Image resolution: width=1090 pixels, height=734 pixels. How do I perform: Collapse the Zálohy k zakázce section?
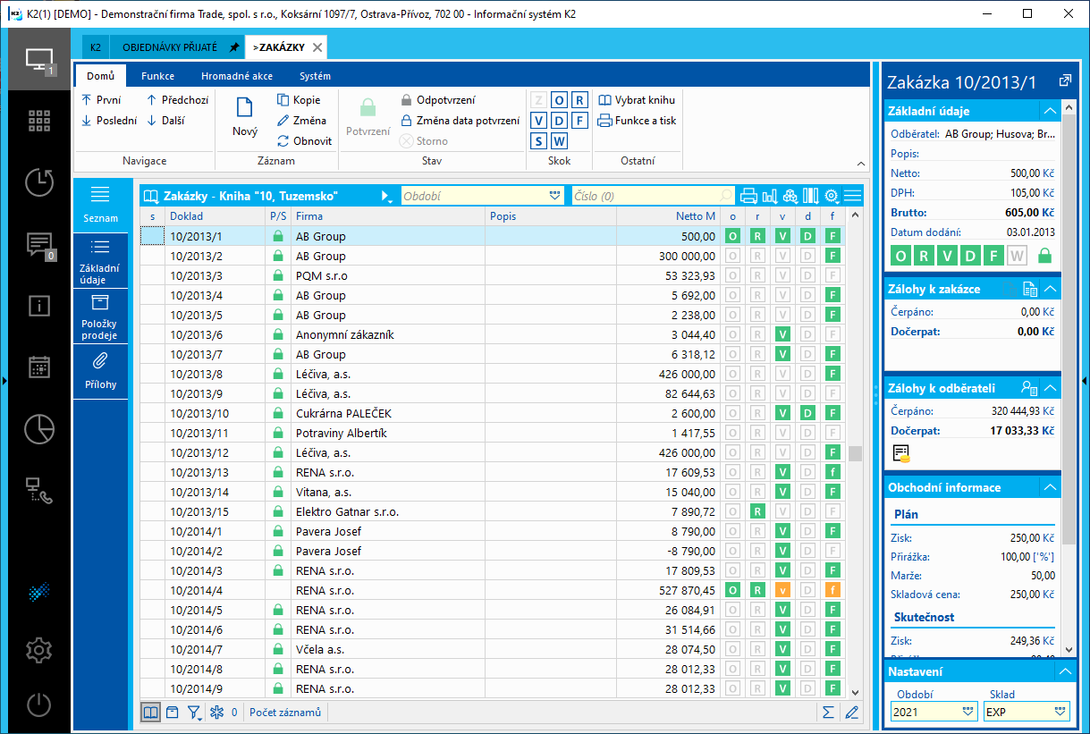tap(1051, 289)
